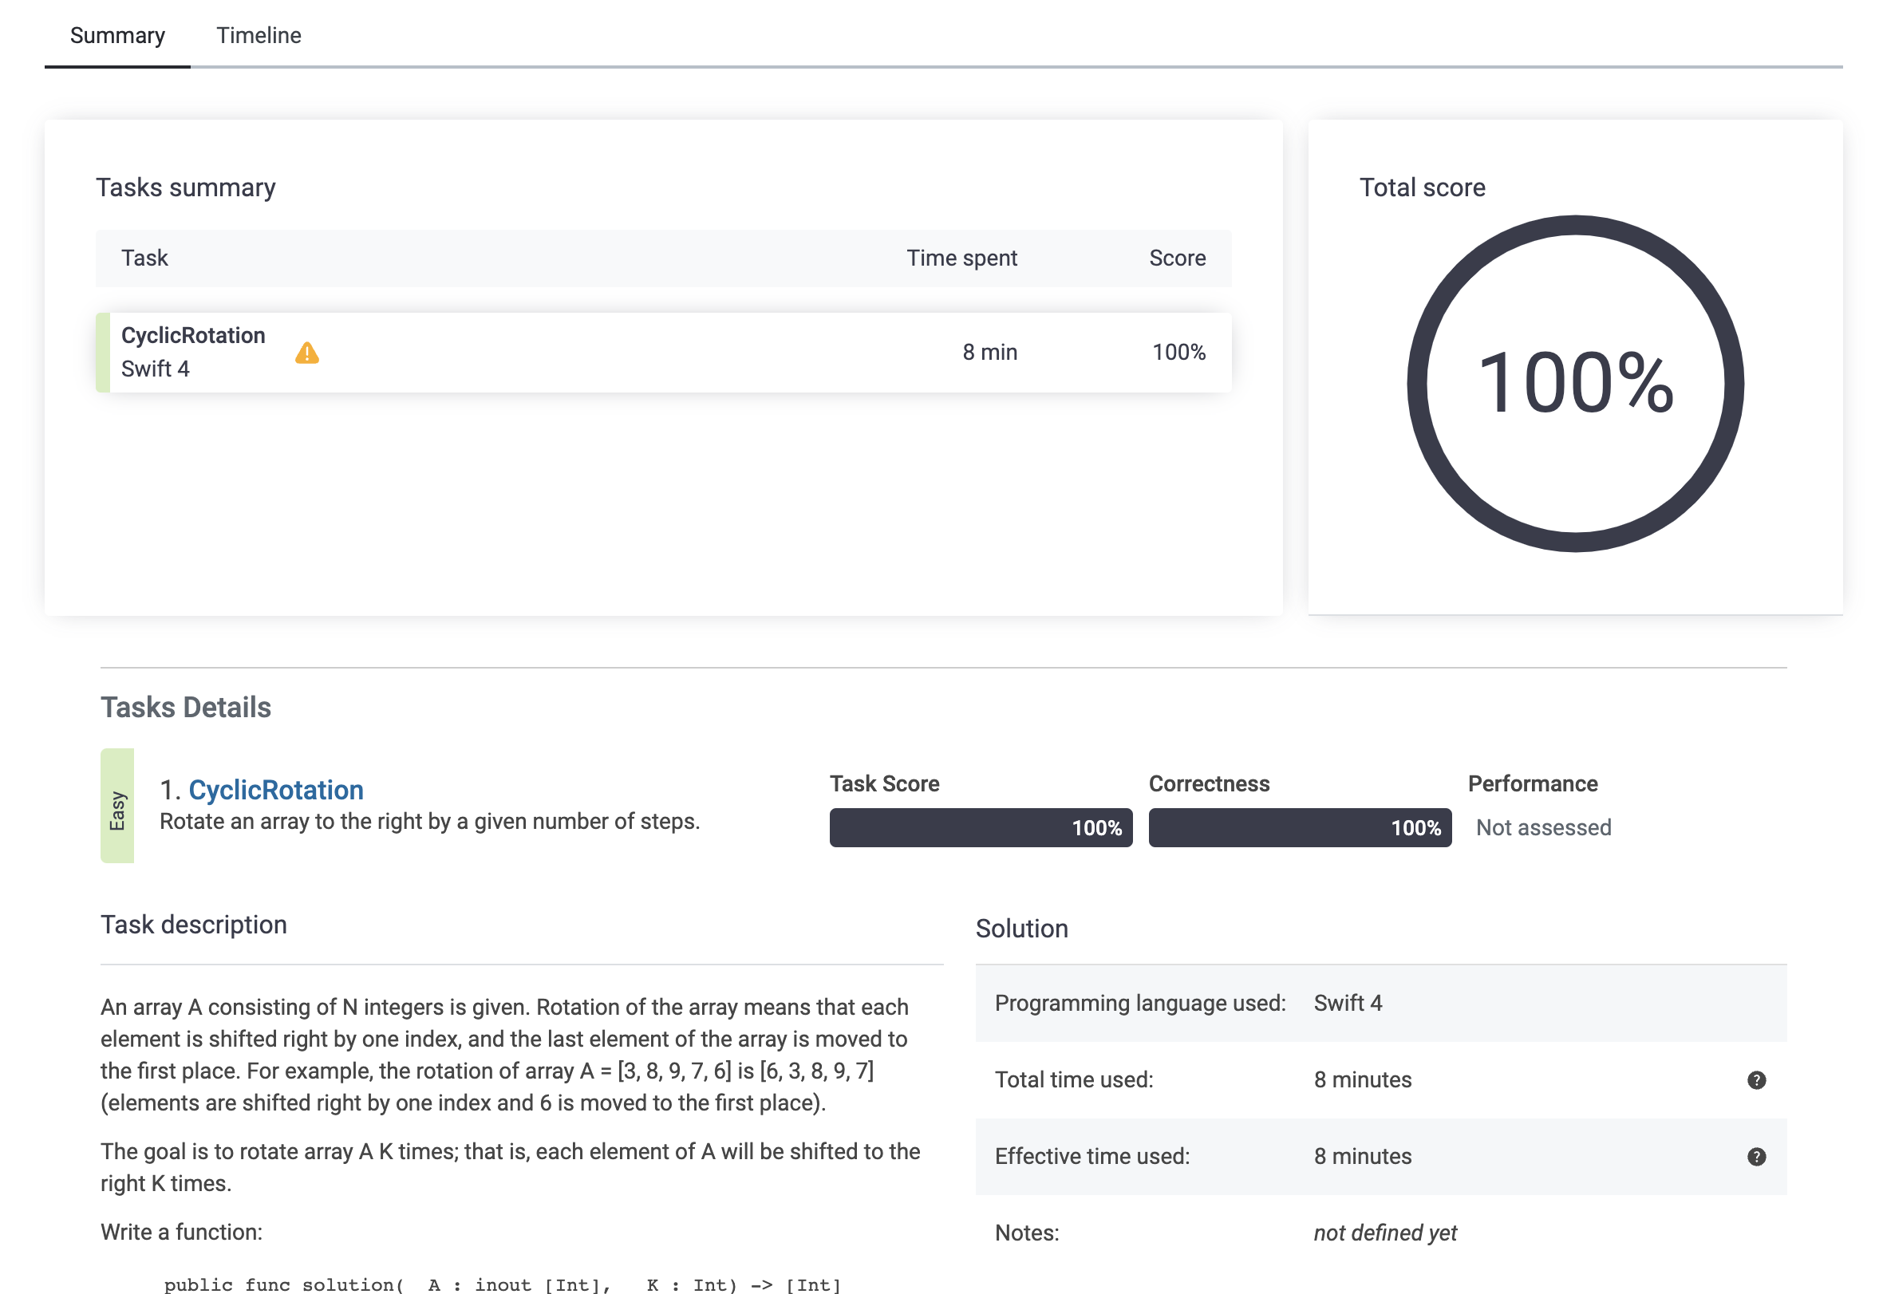
Task: Click the green Easy difficulty label
Action: point(117,806)
